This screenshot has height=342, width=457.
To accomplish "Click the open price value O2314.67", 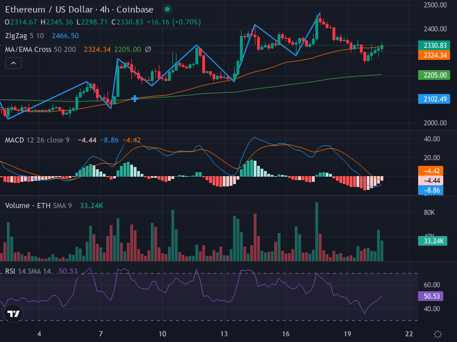I will coord(21,22).
